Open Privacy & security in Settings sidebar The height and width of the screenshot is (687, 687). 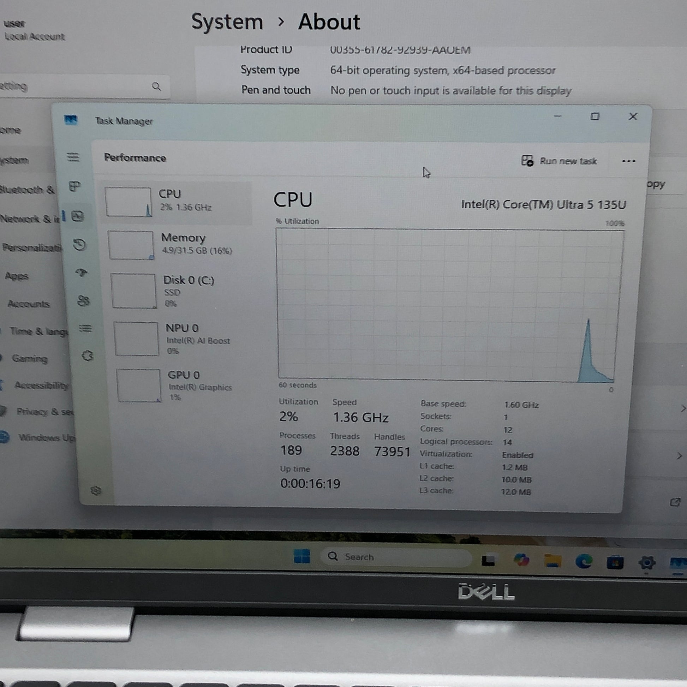45,412
